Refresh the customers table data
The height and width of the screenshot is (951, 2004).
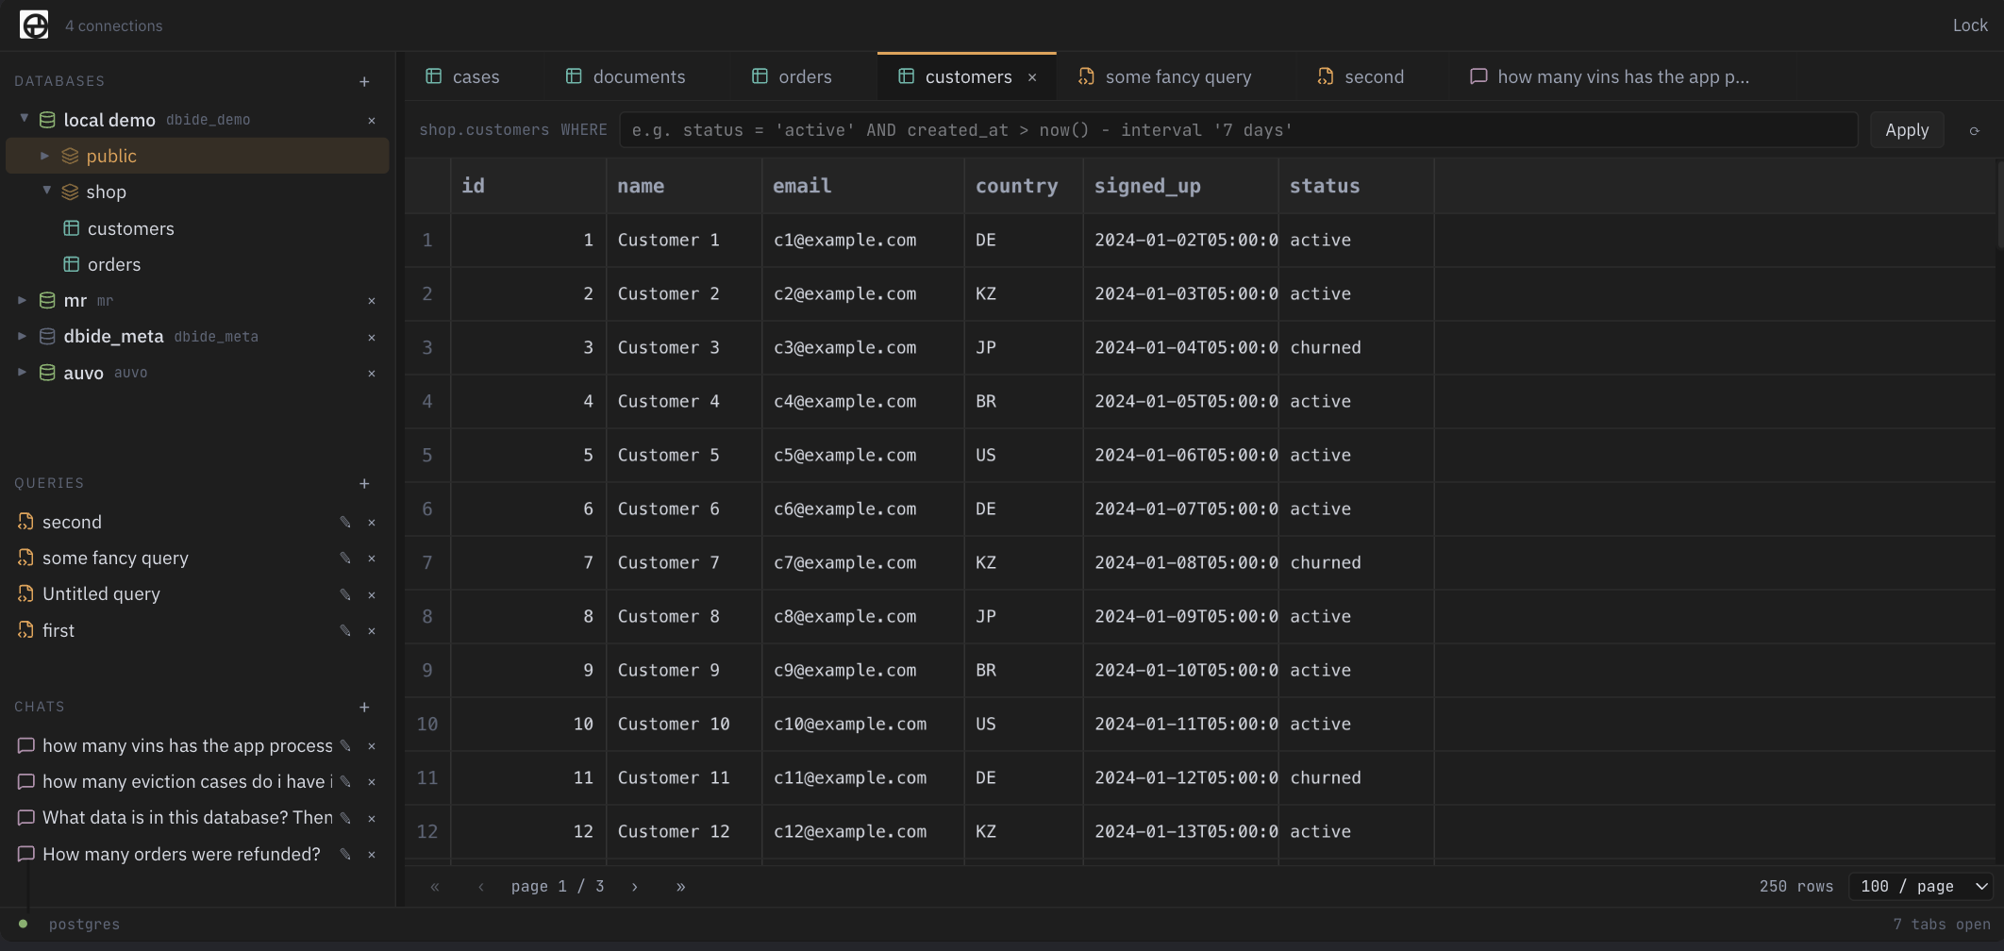[x=1974, y=131]
